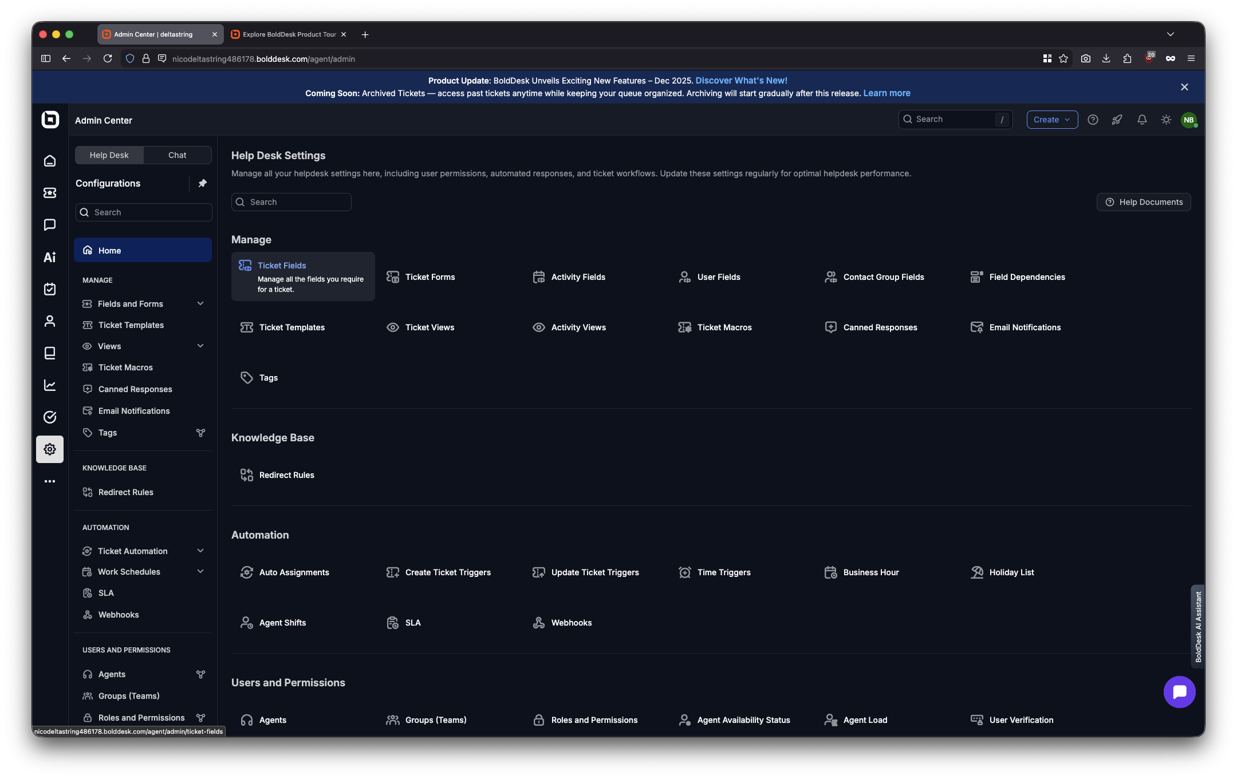Viewport: 1237px width, 779px height.
Task: Click the BoldDesk logo icon
Action: pyautogui.click(x=50, y=120)
